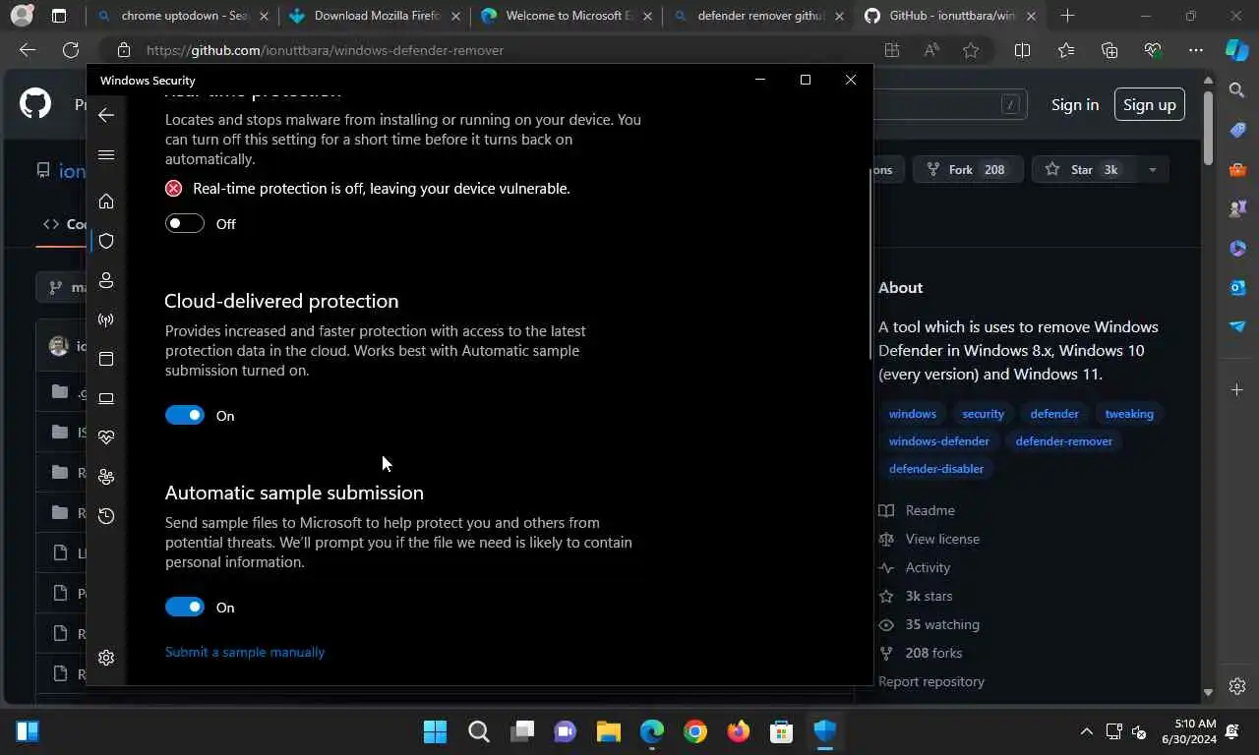
Task: Open Device performance & health heart icon
Action: tap(106, 437)
